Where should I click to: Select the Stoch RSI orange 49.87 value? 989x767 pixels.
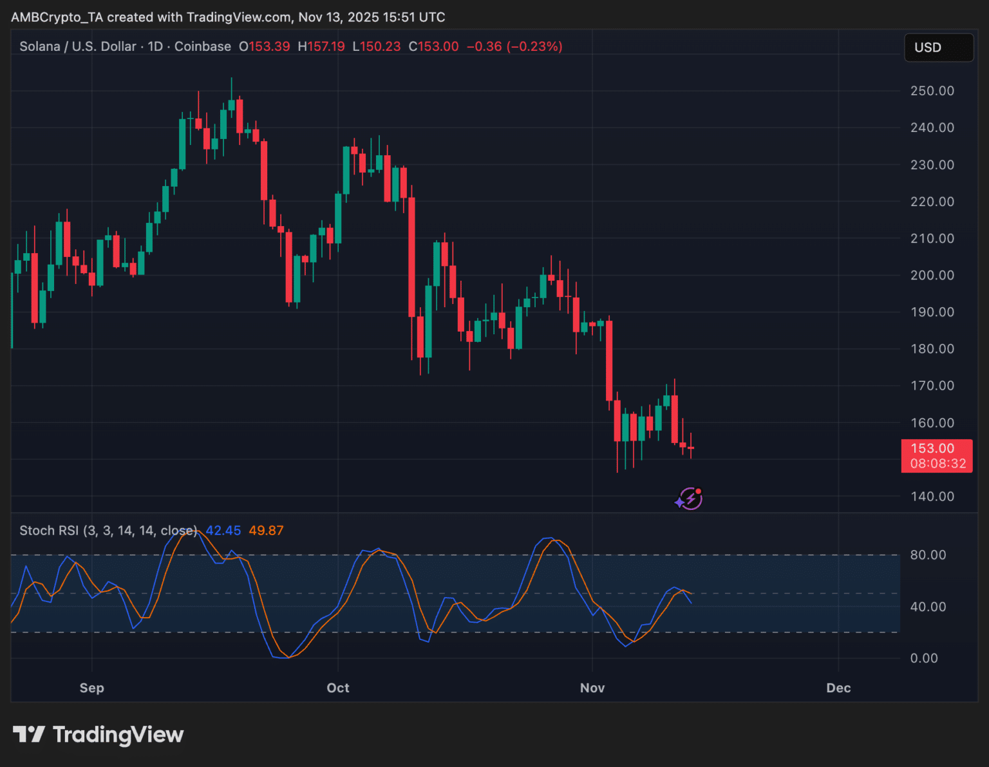(x=266, y=531)
